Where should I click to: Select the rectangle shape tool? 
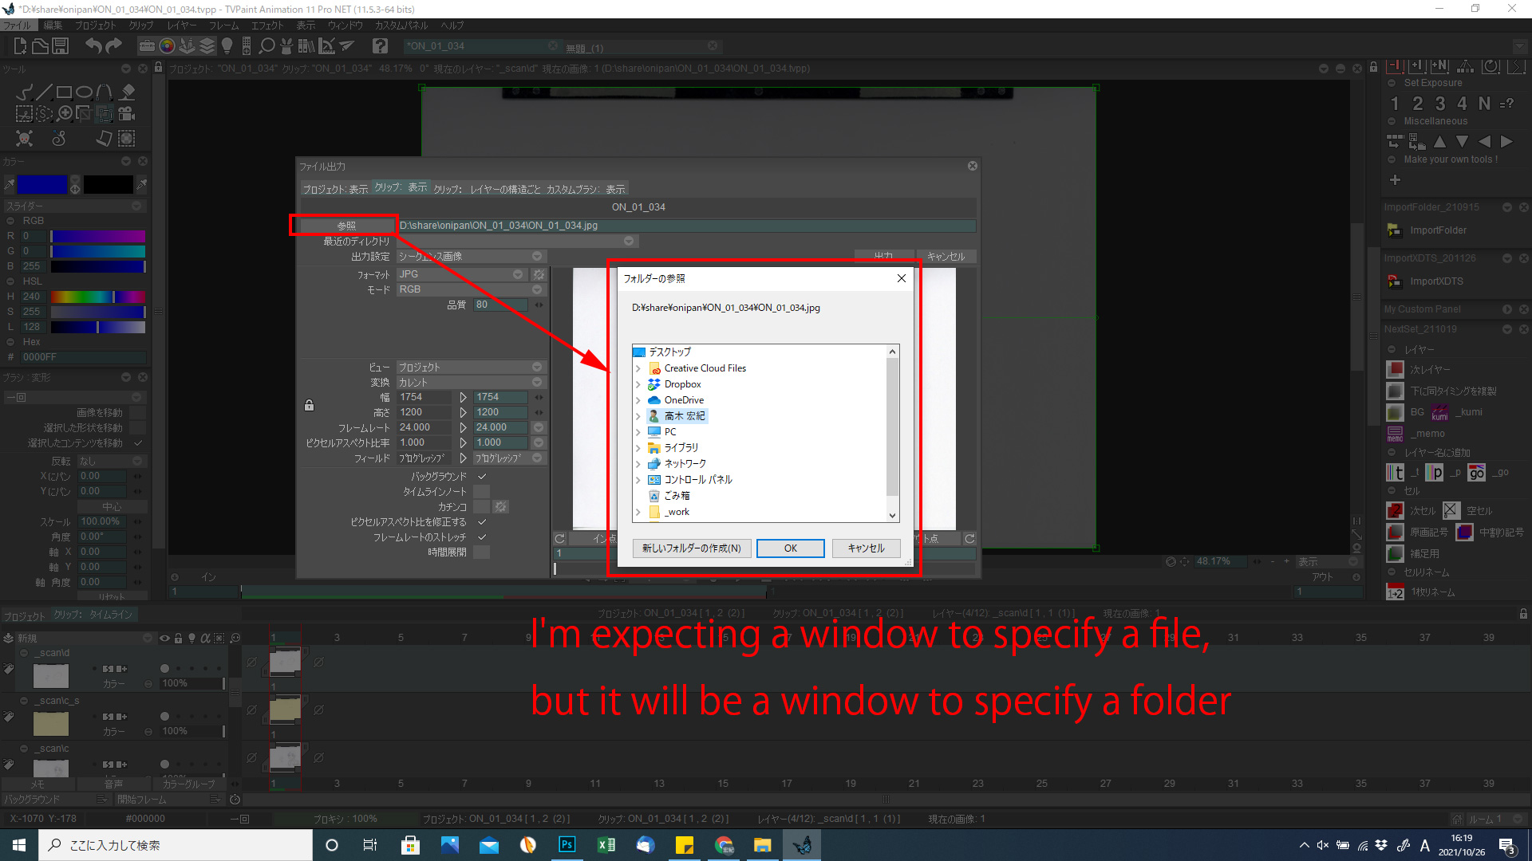point(65,92)
